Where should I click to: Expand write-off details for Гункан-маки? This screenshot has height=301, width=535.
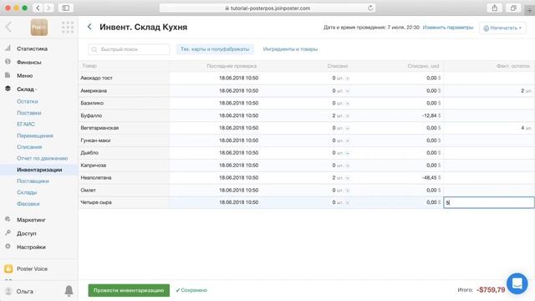point(348,140)
